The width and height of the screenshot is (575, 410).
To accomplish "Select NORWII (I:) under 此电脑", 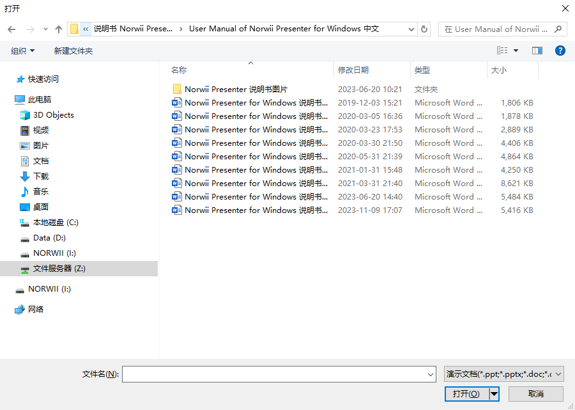I will click(x=48, y=253).
